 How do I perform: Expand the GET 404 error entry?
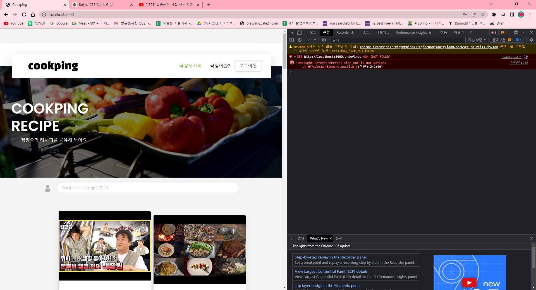pos(295,57)
